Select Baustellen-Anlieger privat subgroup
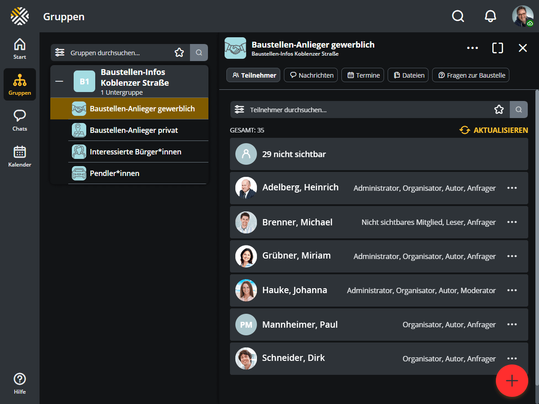The image size is (539, 404). [x=134, y=130]
